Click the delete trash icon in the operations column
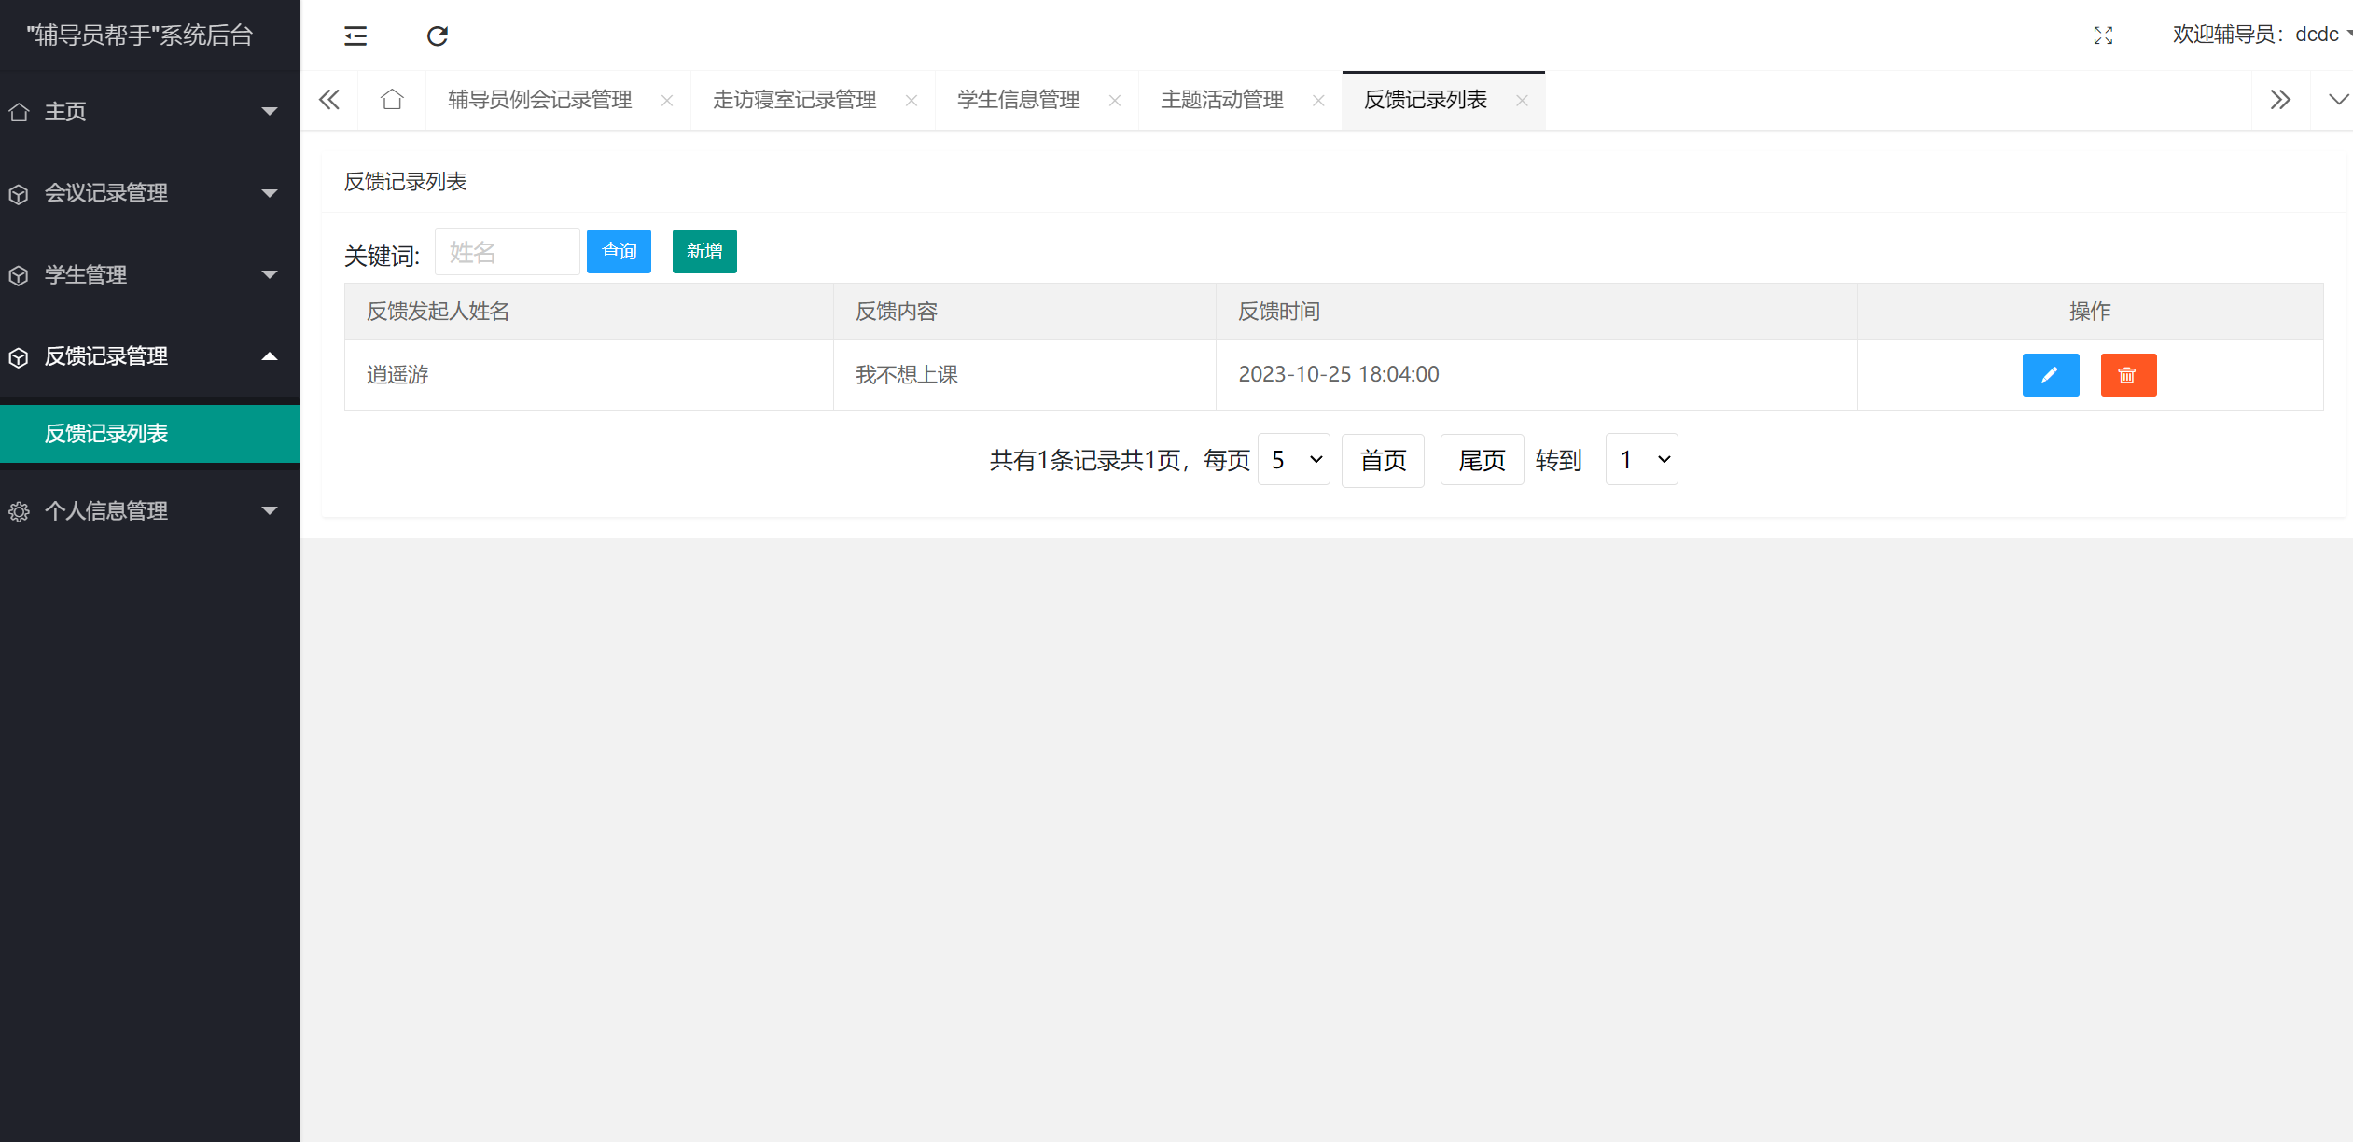 tap(2128, 374)
